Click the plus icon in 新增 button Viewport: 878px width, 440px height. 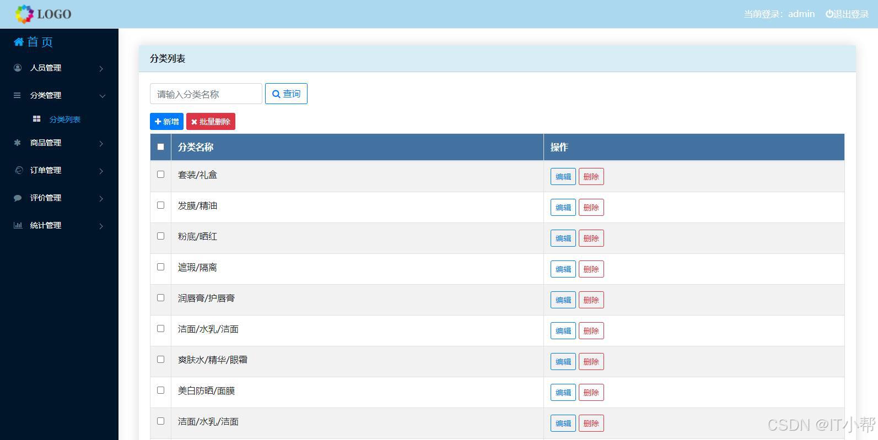158,122
